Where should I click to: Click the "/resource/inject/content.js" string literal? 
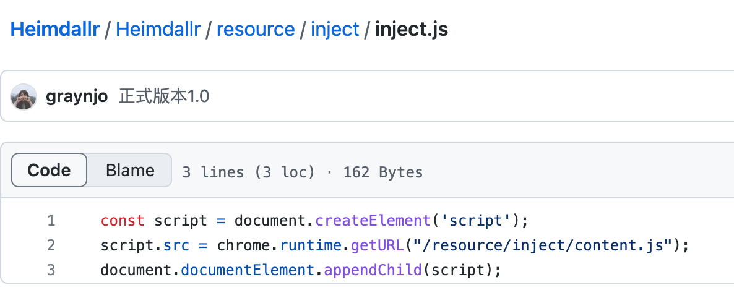pos(543,245)
